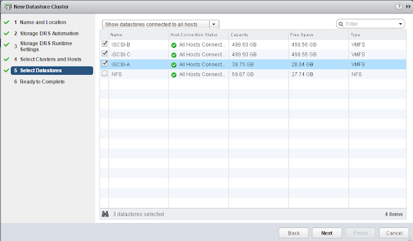
Task: Uncheck the iSCSI-A datastore checkbox
Action: [x=105, y=63]
